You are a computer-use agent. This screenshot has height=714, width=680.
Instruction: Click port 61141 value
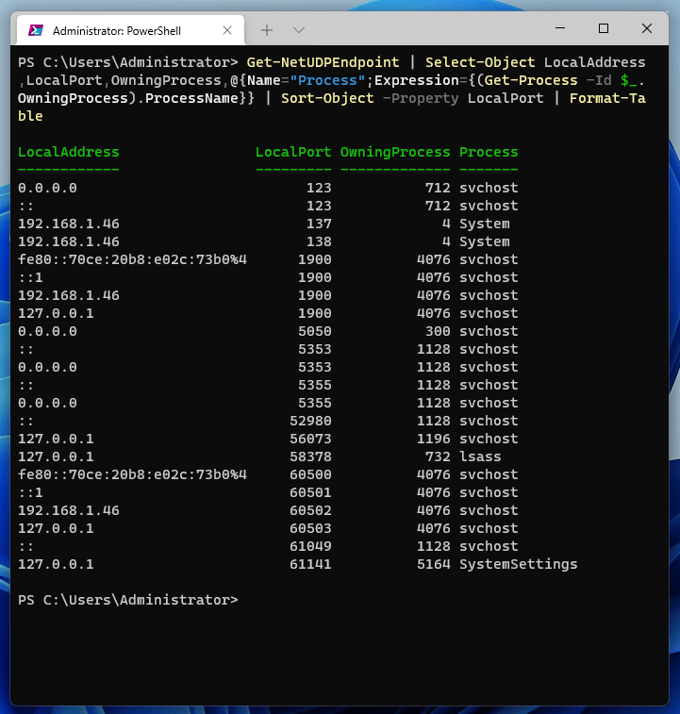pos(310,564)
